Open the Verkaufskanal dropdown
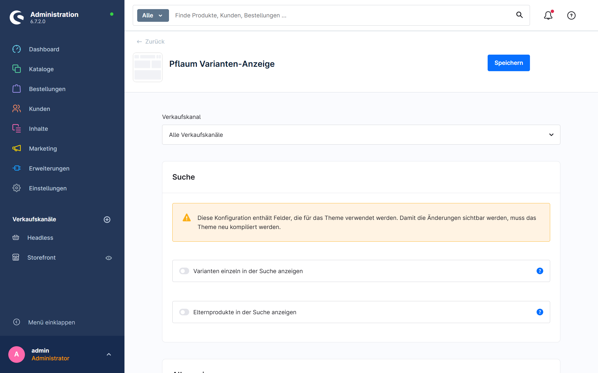This screenshot has width=598, height=373. [x=361, y=135]
